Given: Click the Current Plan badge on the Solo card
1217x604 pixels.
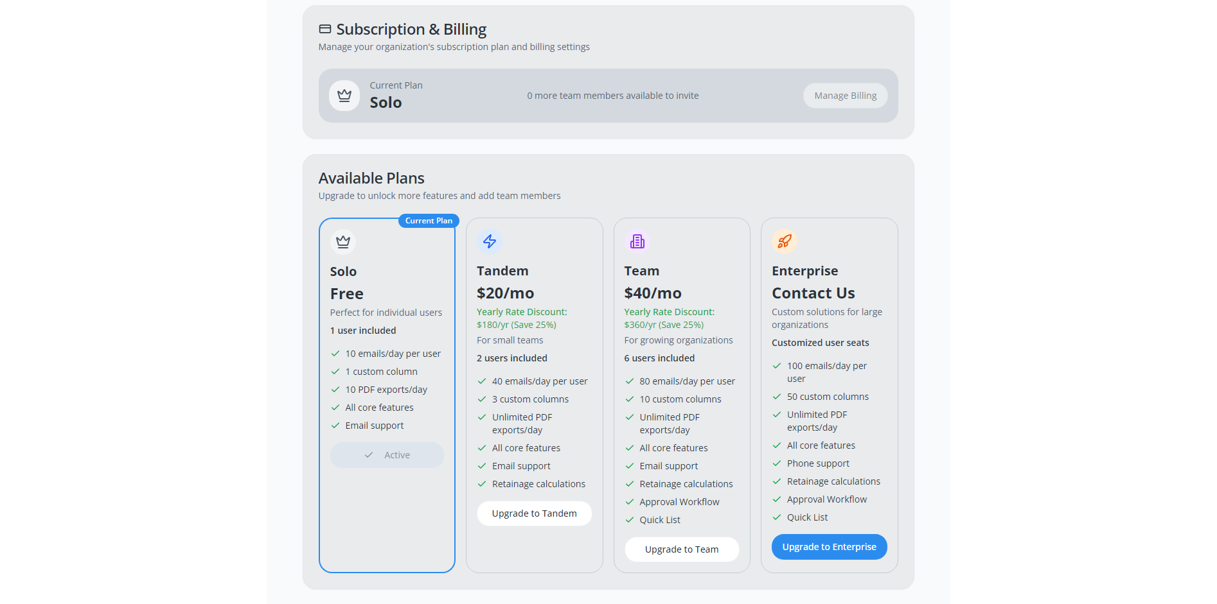Looking at the screenshot, I should [x=428, y=220].
